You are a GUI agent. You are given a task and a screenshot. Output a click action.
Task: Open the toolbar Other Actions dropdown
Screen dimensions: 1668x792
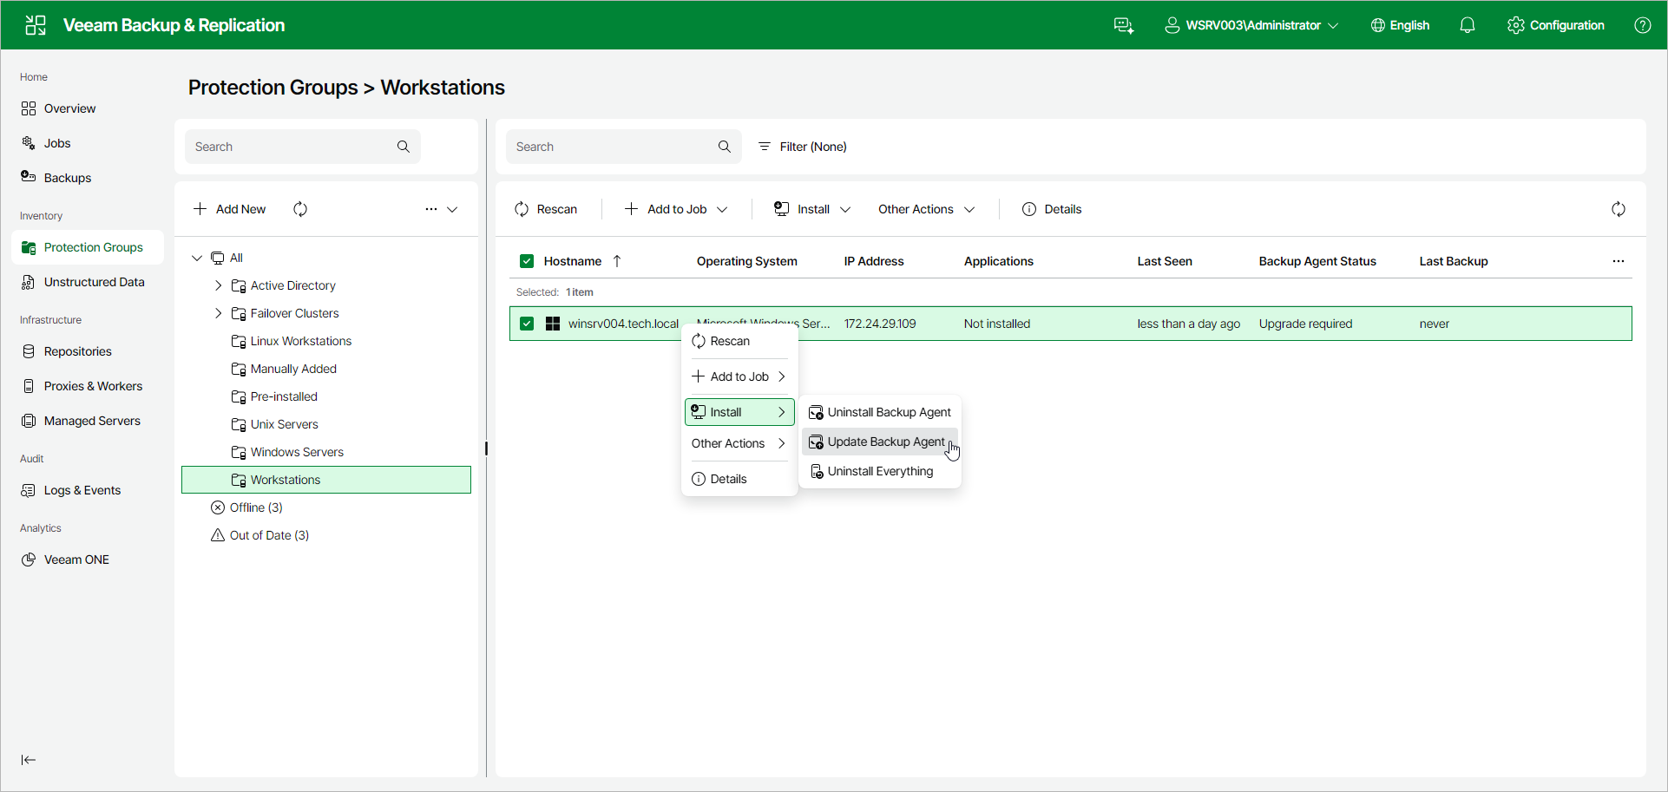click(927, 209)
